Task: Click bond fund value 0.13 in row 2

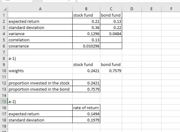Action: tap(111, 21)
